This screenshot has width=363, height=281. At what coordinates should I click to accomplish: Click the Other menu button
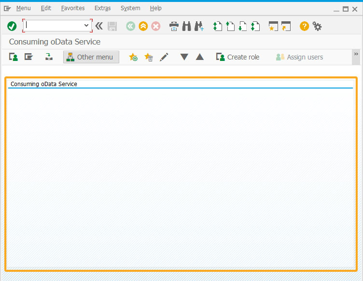[x=91, y=57]
